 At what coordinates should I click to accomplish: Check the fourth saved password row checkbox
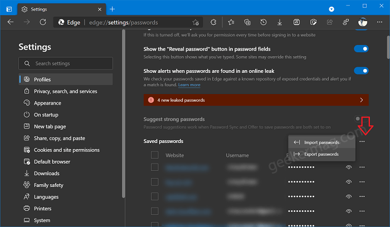tap(155, 211)
